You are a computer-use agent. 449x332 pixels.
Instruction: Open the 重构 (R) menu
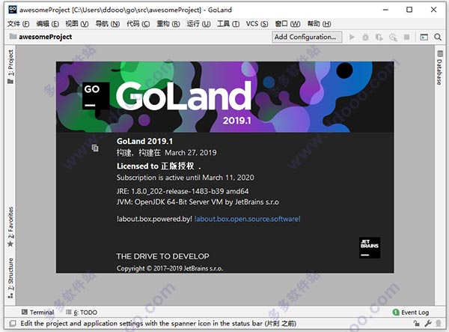168,24
